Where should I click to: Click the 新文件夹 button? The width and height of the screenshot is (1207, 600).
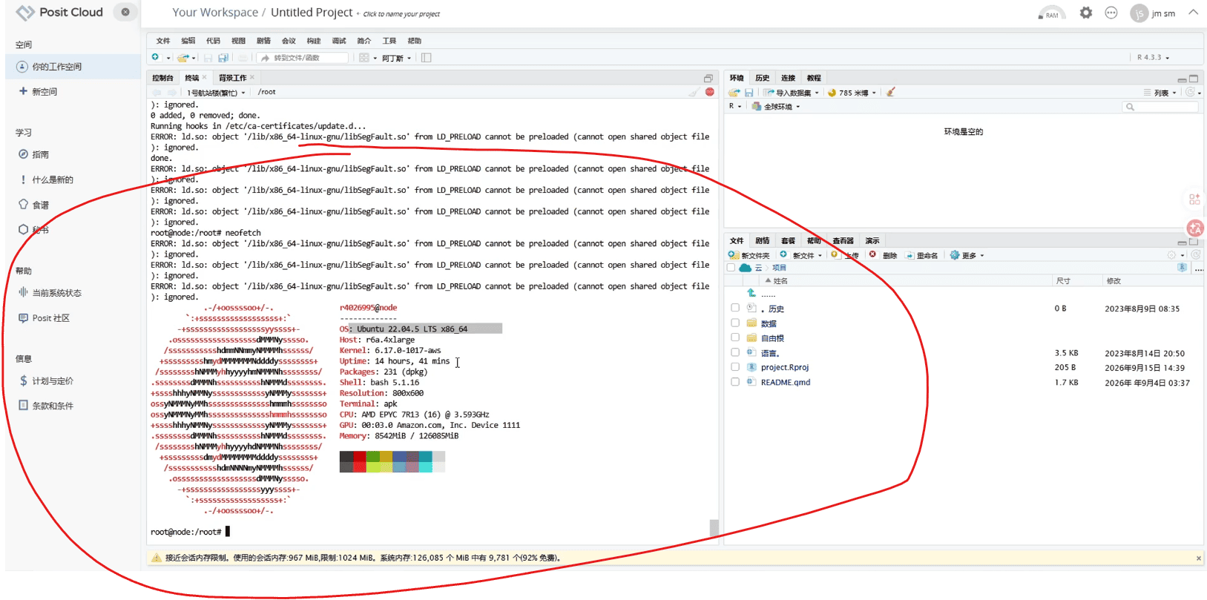click(x=749, y=255)
